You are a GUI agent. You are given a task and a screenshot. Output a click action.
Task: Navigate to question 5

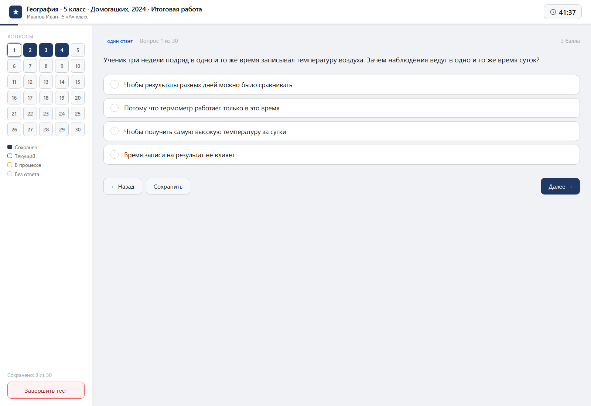click(78, 50)
